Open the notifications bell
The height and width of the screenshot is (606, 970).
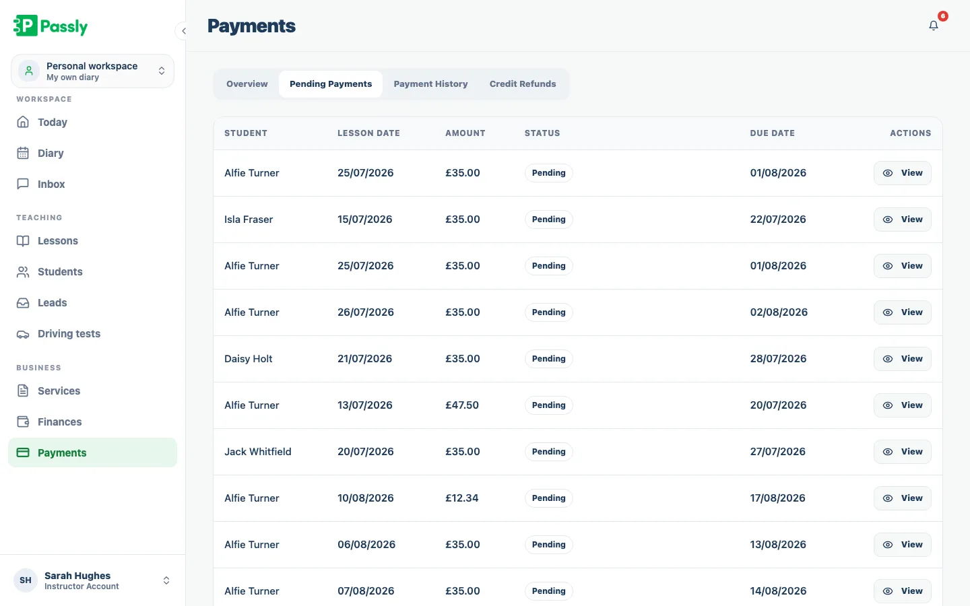coord(934,26)
